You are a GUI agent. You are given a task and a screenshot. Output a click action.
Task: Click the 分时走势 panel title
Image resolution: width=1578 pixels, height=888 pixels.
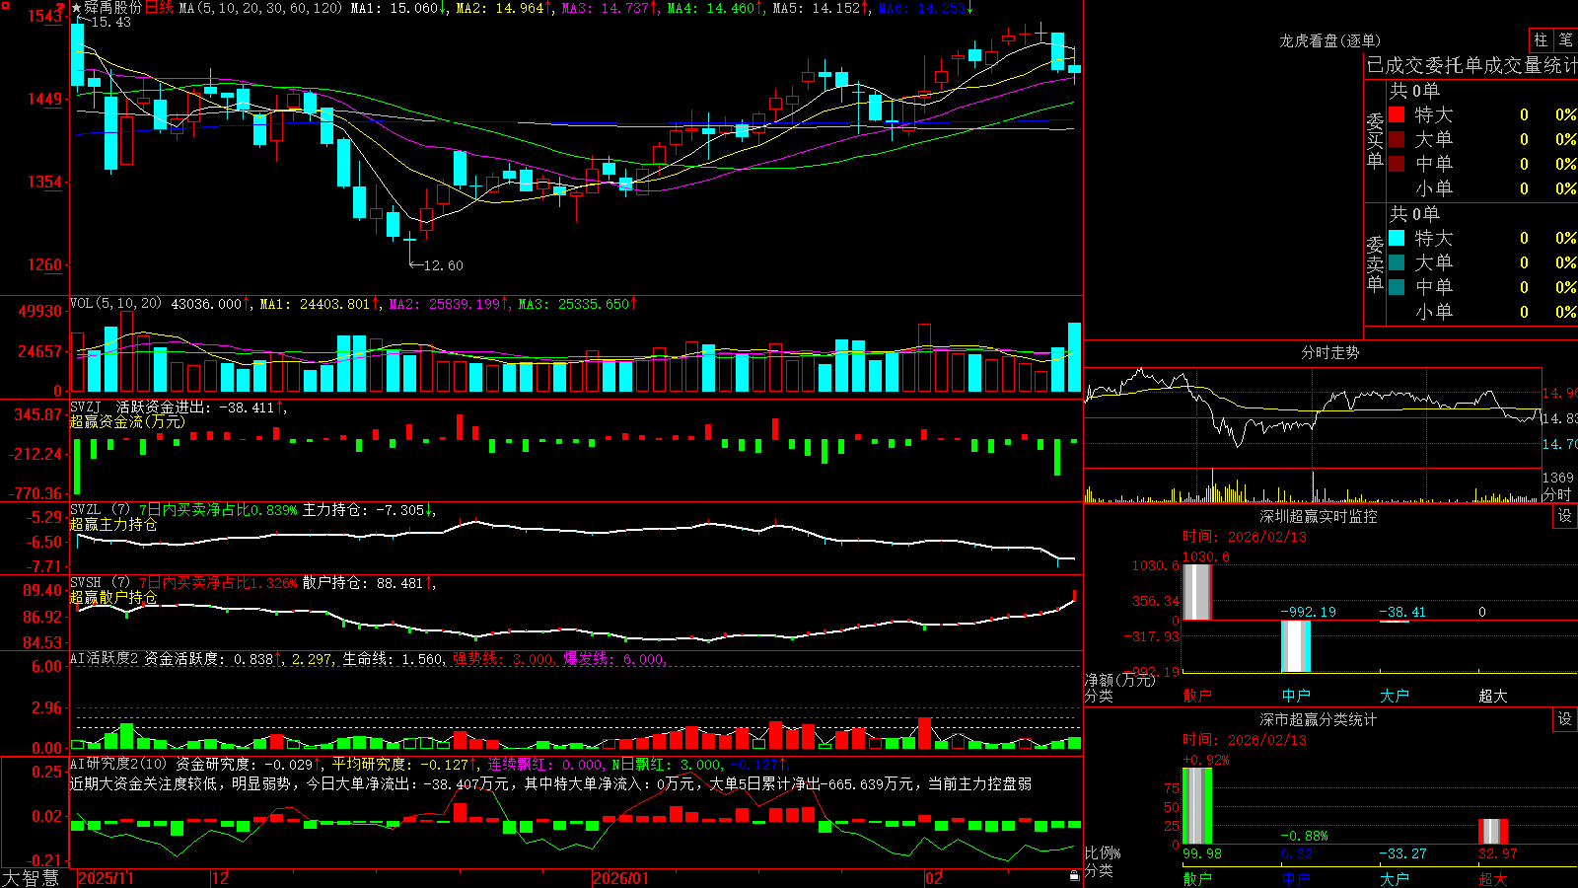pos(1329,352)
